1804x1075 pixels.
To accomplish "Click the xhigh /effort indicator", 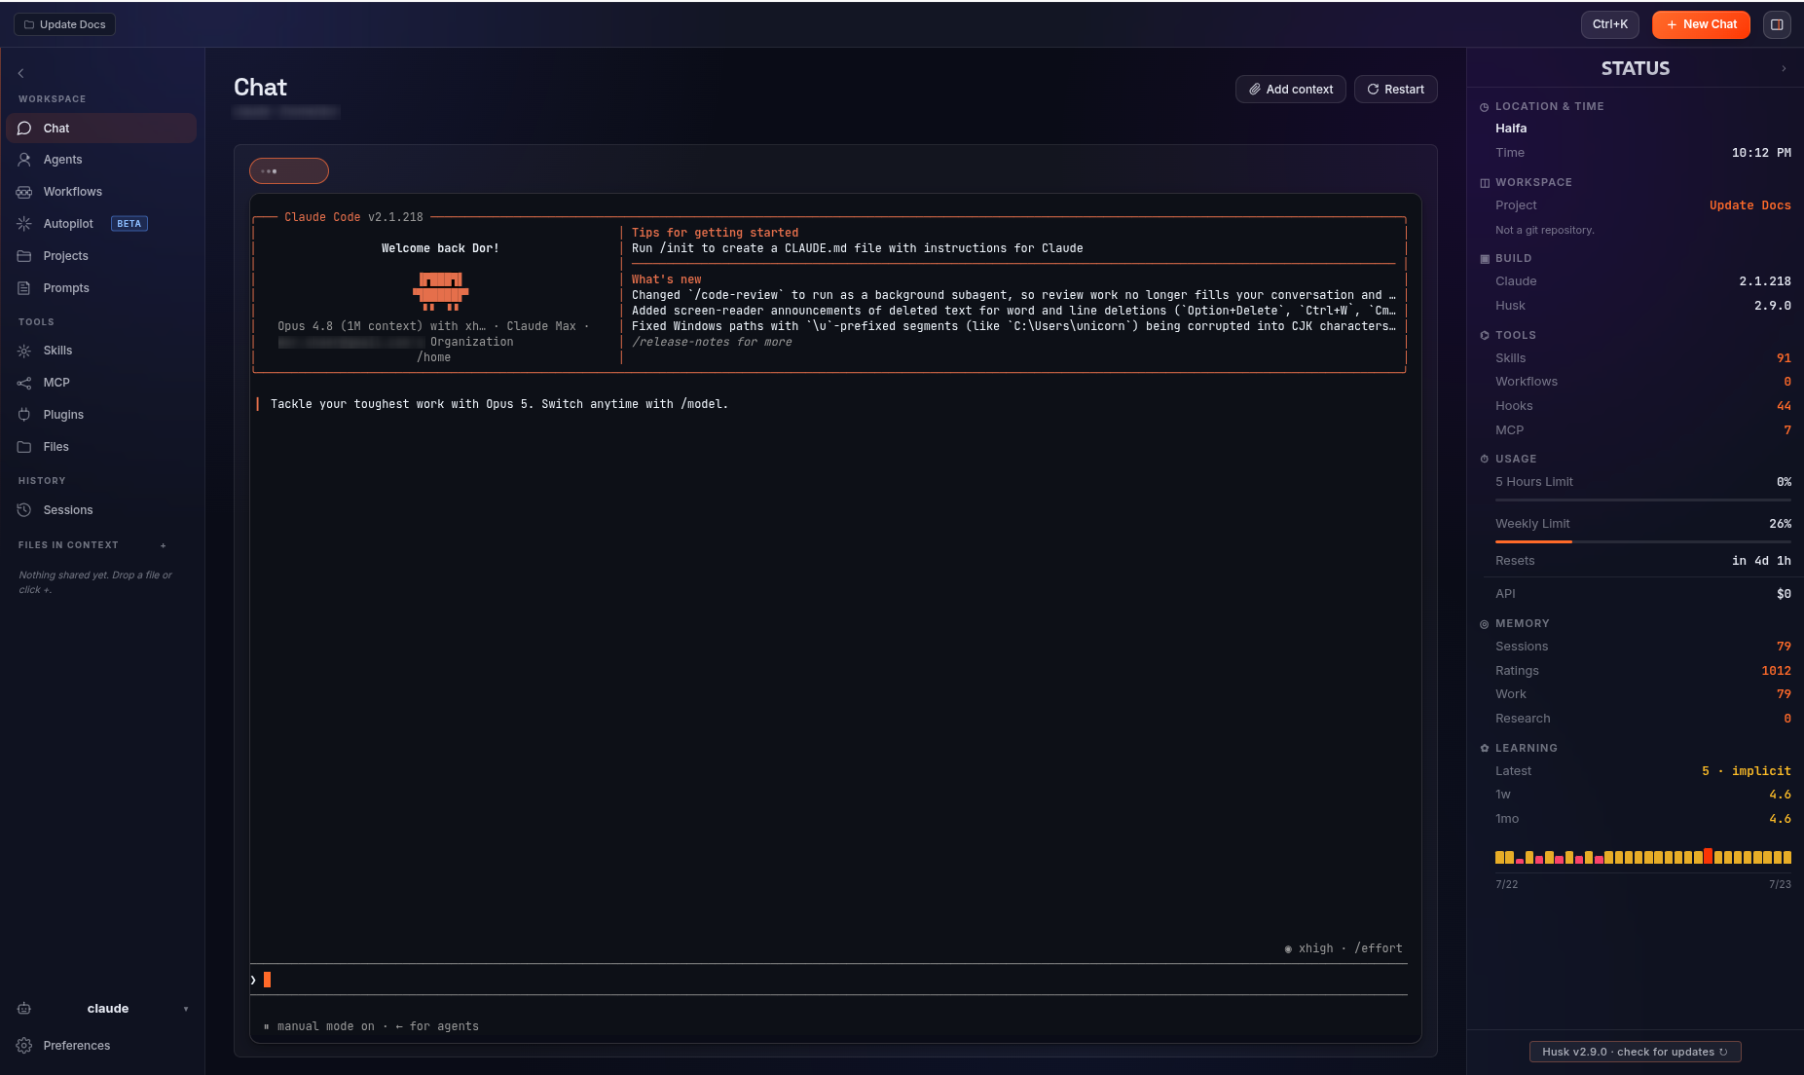I will click(1344, 948).
